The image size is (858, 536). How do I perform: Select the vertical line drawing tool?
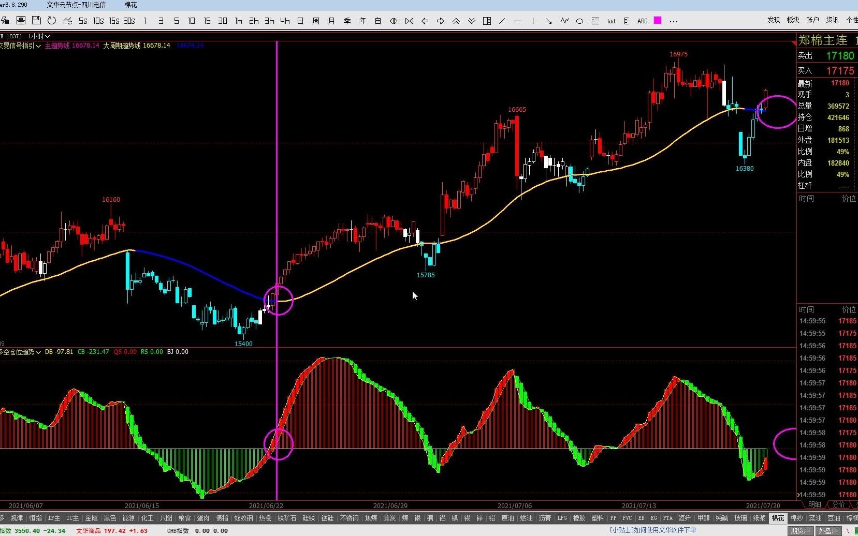tap(533, 21)
